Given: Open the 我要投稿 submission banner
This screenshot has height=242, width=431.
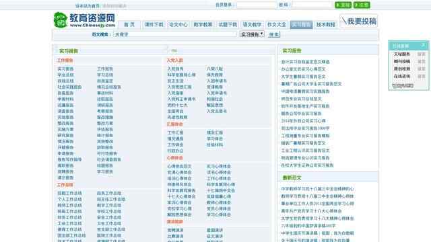Looking at the screenshot, I should click(359, 21).
